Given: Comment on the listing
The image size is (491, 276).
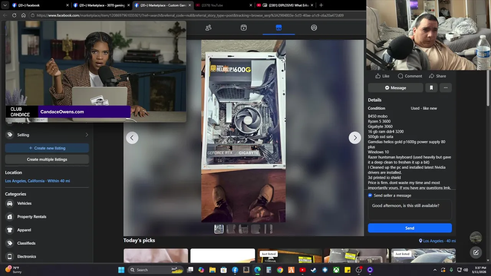Looking at the screenshot, I should [410, 76].
